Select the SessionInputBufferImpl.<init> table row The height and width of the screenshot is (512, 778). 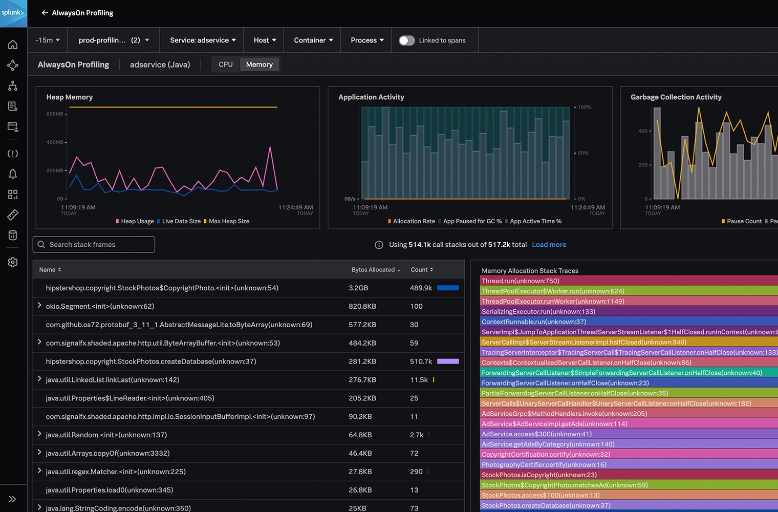click(248, 416)
